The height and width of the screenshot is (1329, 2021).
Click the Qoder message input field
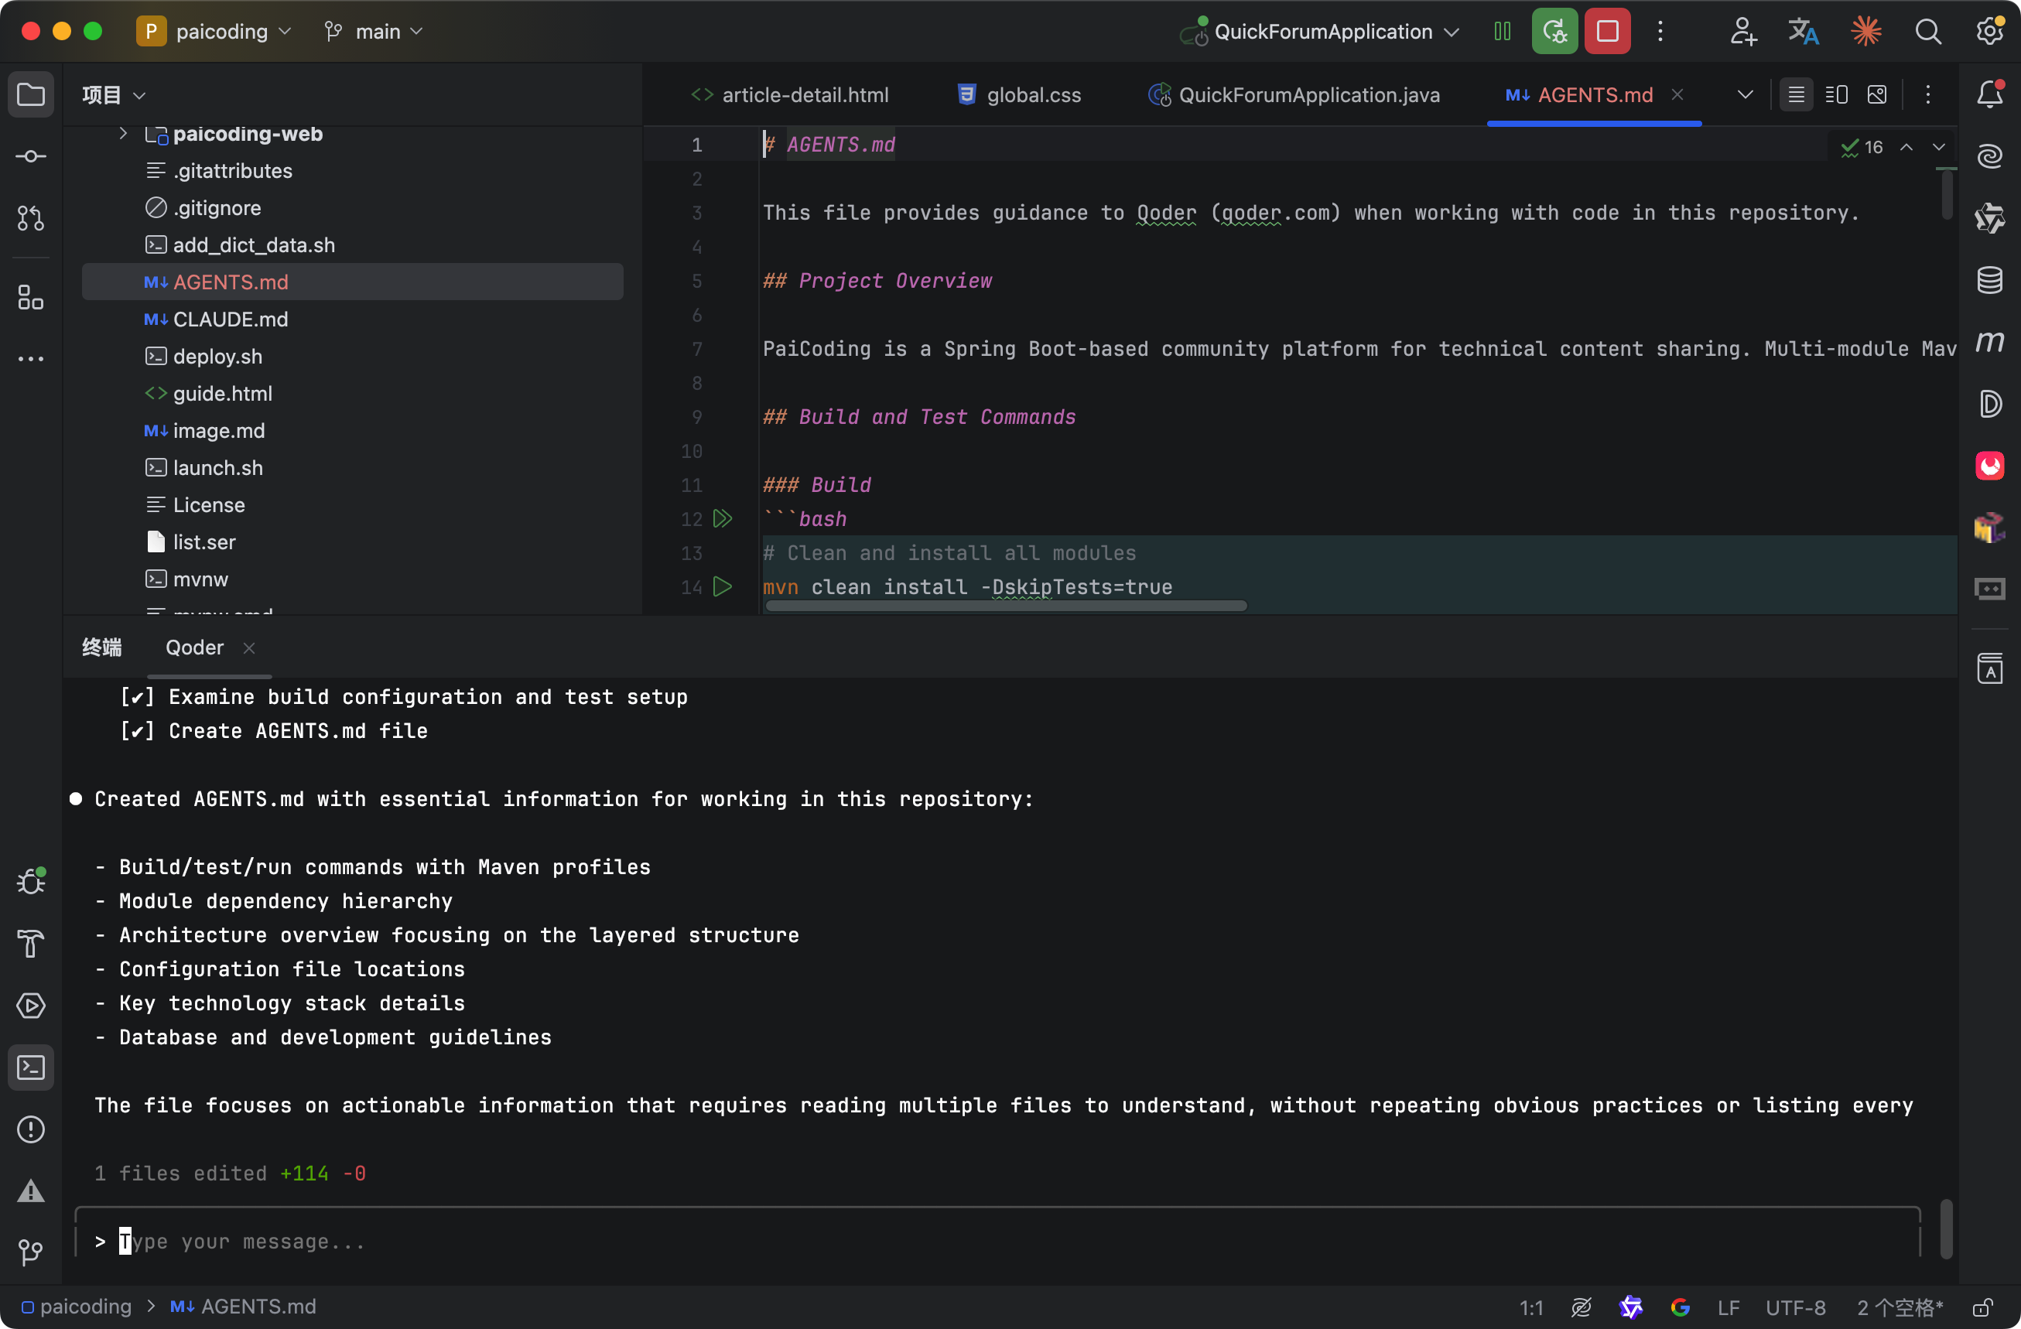[x=849, y=1242]
